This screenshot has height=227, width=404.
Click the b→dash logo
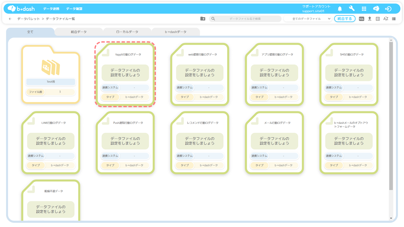pos(21,9)
